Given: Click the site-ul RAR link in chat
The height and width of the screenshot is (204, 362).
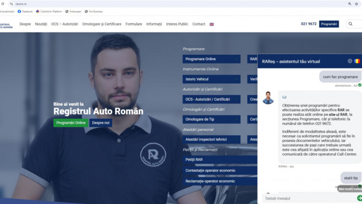Looking at the screenshot, I should pyautogui.click(x=338, y=115).
